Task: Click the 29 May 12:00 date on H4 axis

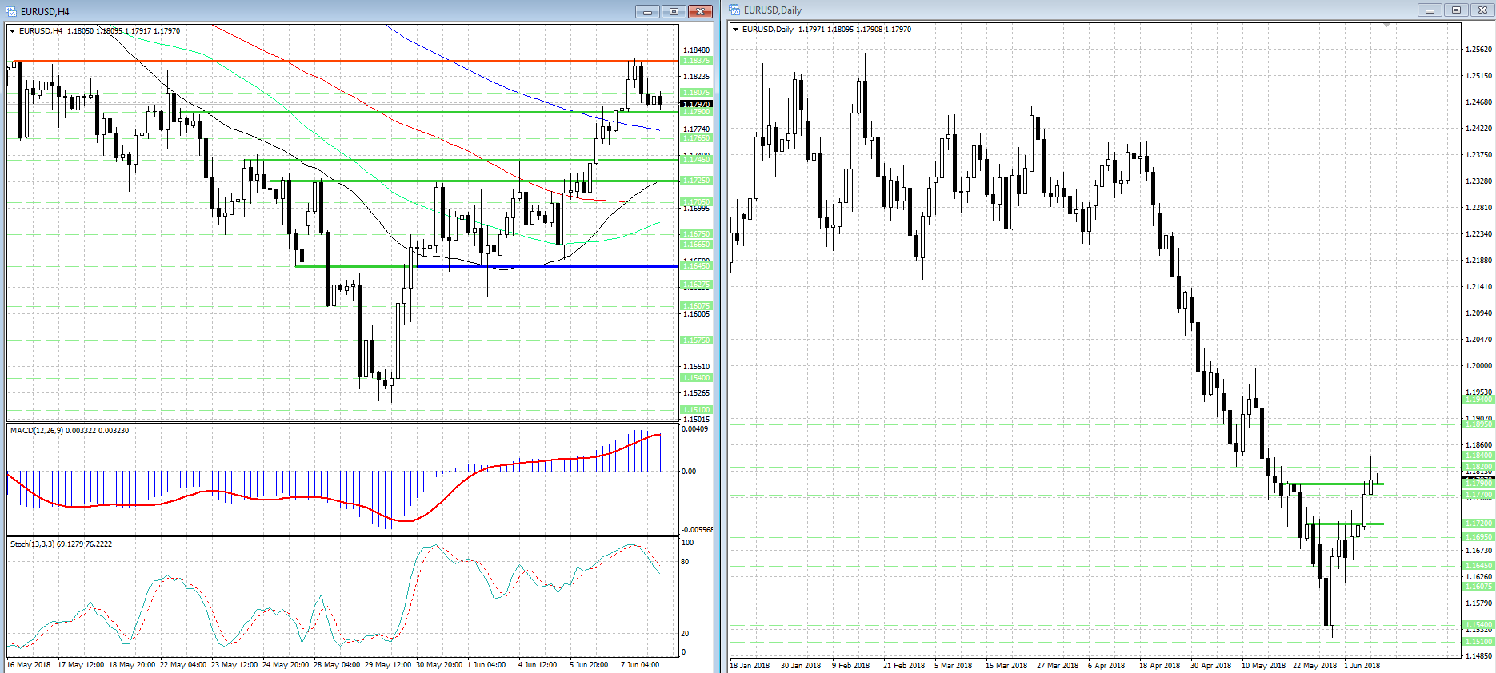Action: (388, 665)
